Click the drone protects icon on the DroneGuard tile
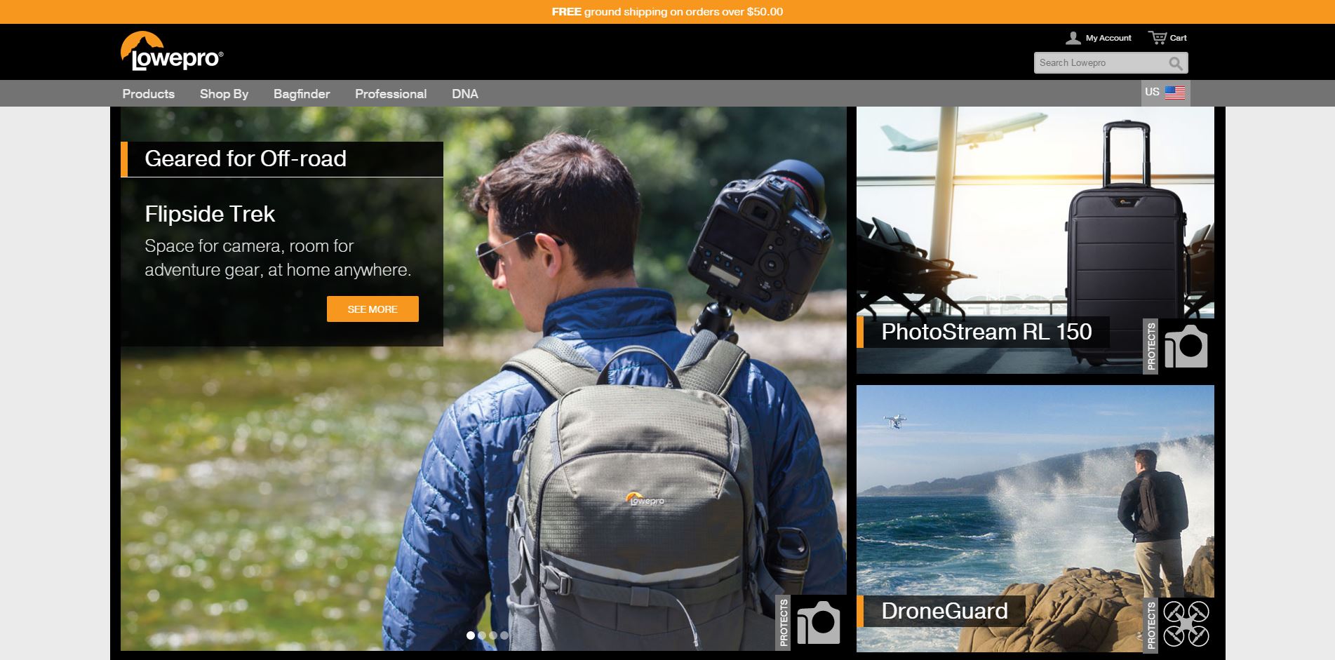 (1186, 623)
